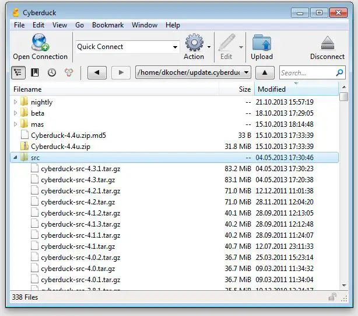Click the 338 Files status text
This screenshot has height=316, width=358.
click(25, 297)
